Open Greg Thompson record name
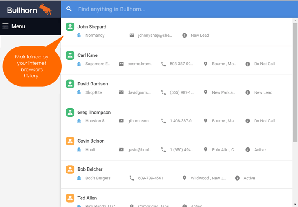This screenshot has width=298, height=207. pos(94,113)
